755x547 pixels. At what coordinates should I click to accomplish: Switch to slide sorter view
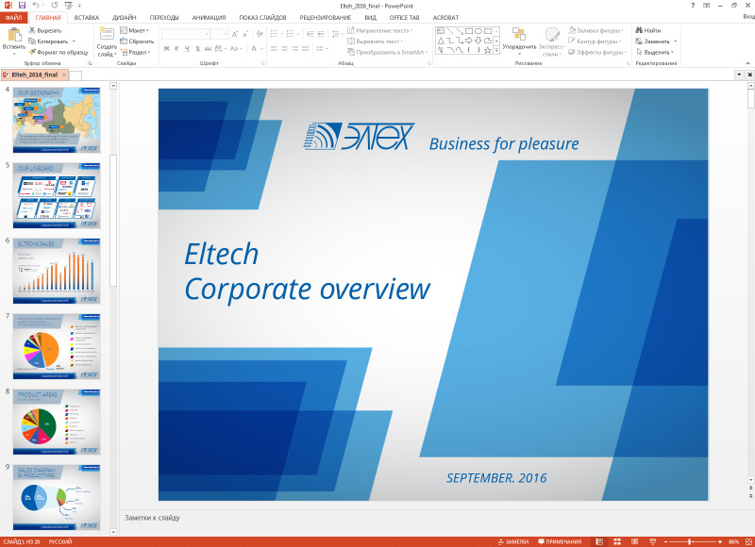click(x=617, y=541)
